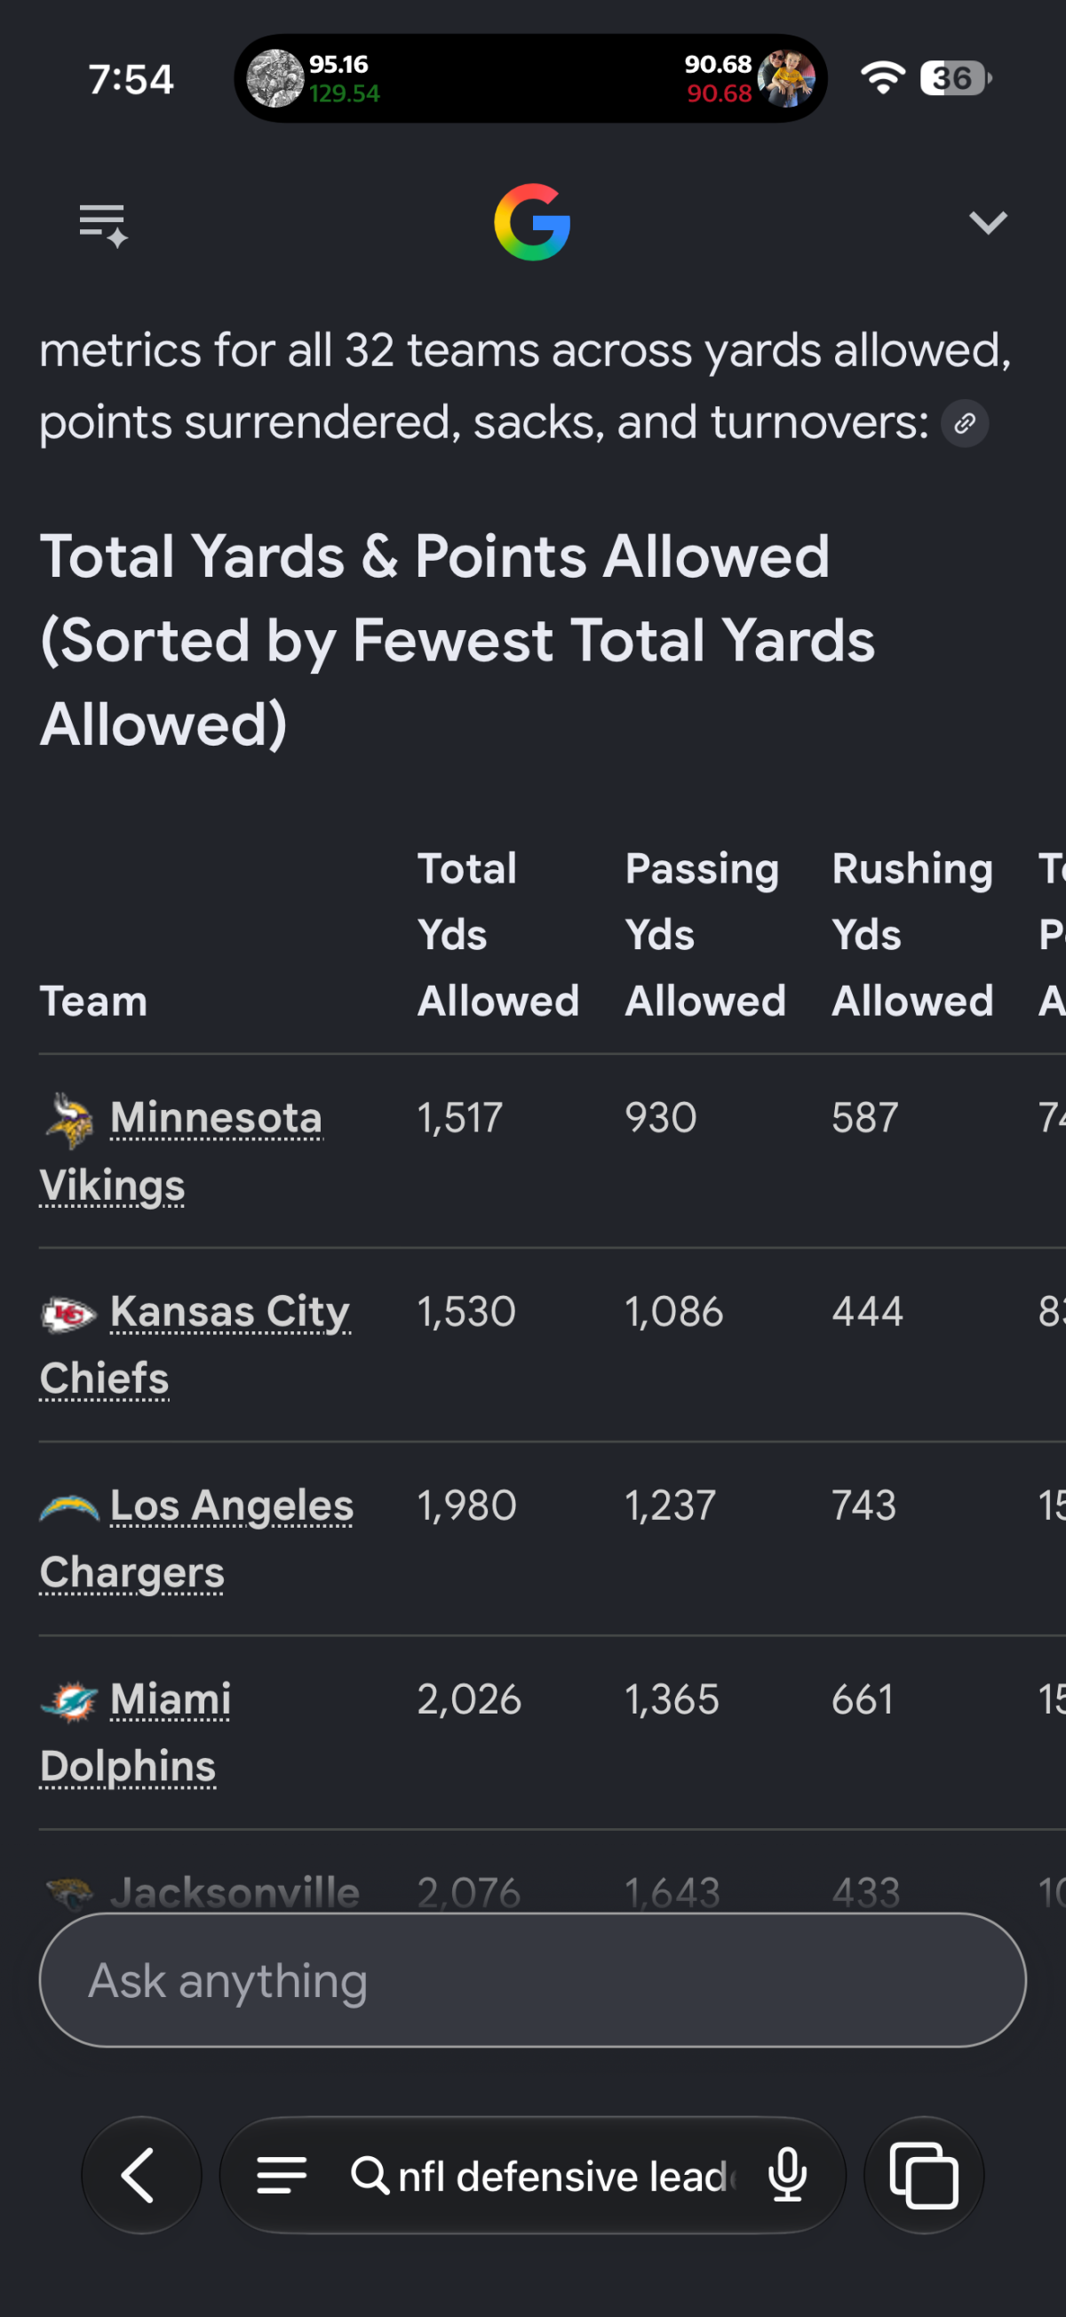1066x2317 pixels.
Task: Select the Rushing Yds Allowed column header
Action: point(912,935)
